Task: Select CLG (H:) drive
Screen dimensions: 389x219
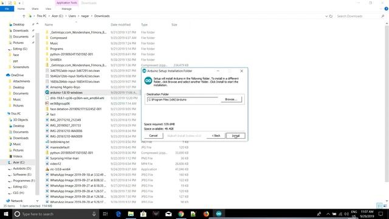Action: [19, 193]
